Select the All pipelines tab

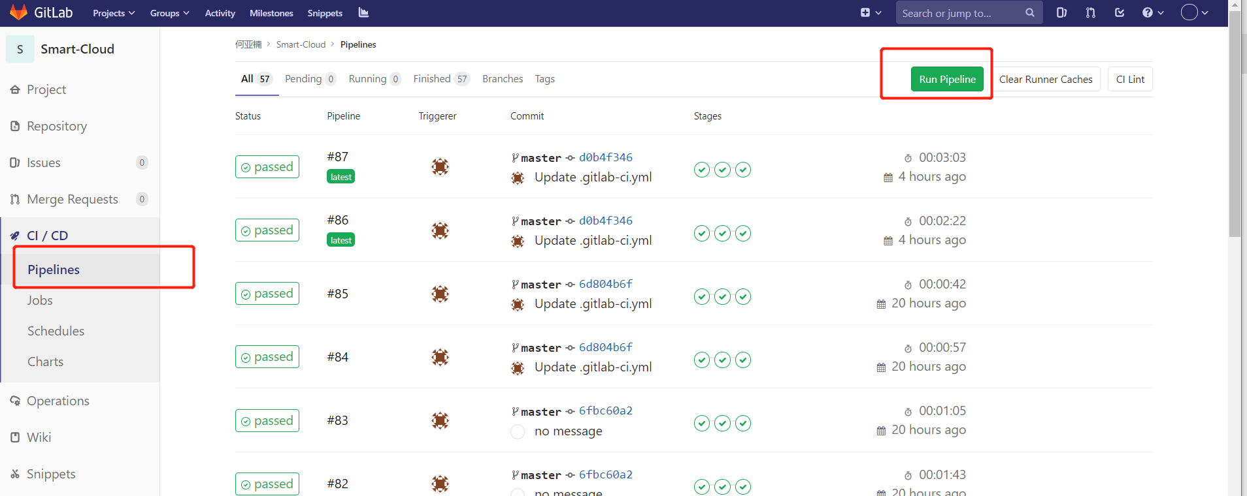click(x=256, y=79)
